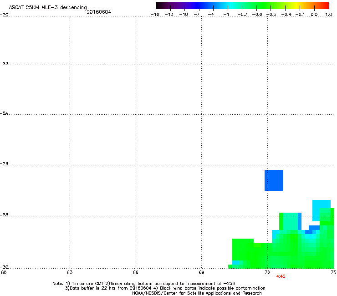Click the colorbar value 1.0
This screenshot has width=337, height=296.
coord(329,15)
